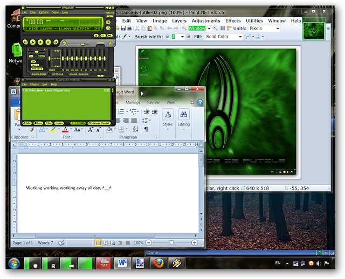This screenshot has height=279, width=345.
Task: Open the Paint.NET Edit menu
Action: click(x=127, y=20)
